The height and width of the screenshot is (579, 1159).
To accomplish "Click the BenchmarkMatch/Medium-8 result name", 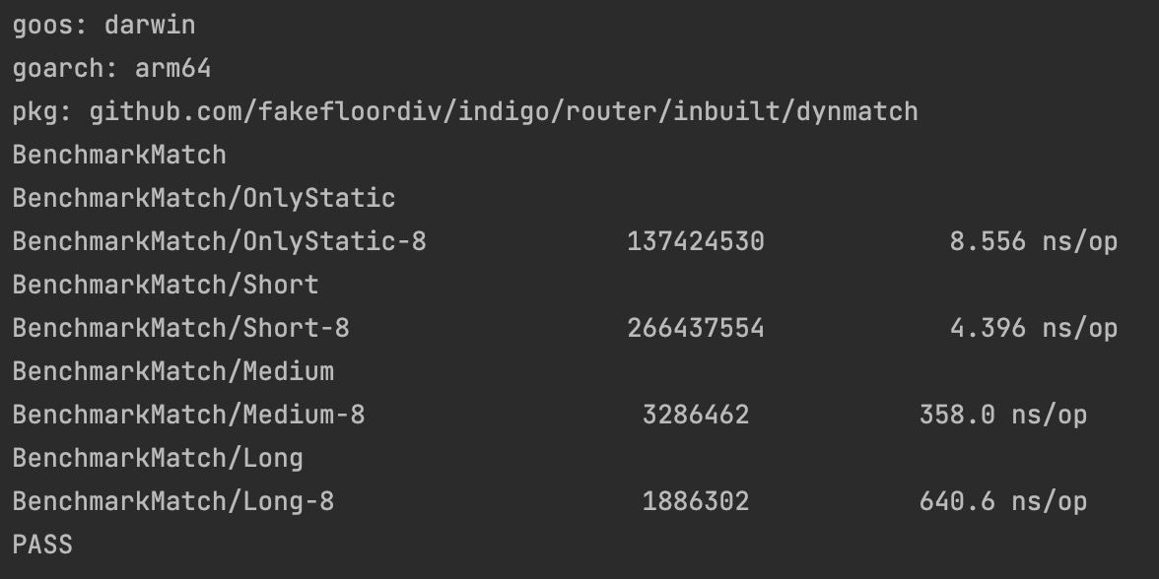I will (x=188, y=415).
